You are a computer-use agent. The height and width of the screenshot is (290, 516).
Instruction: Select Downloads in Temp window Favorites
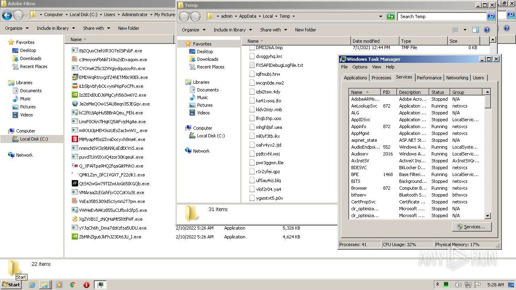pos(208,59)
